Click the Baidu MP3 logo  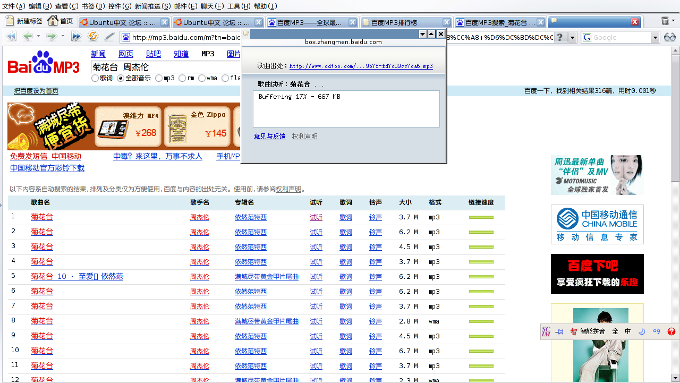(x=44, y=63)
